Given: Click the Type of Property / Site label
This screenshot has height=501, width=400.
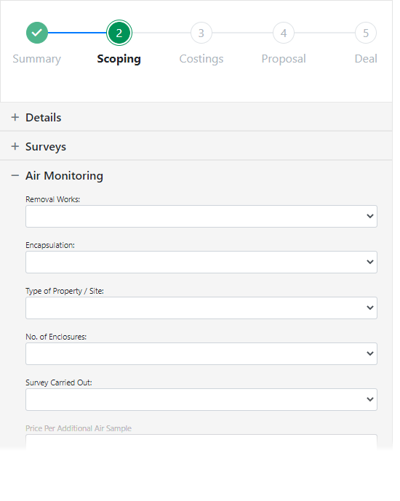Looking at the screenshot, I should [65, 291].
